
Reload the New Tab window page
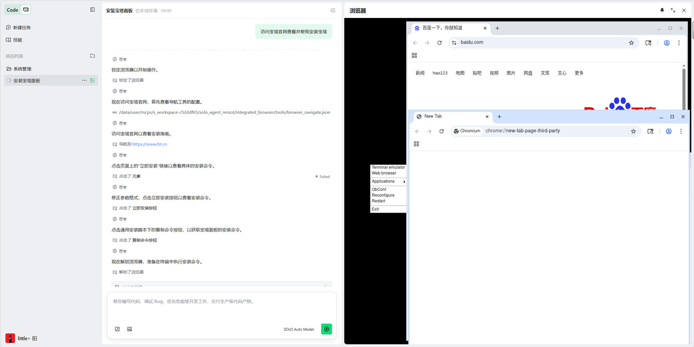[441, 131]
